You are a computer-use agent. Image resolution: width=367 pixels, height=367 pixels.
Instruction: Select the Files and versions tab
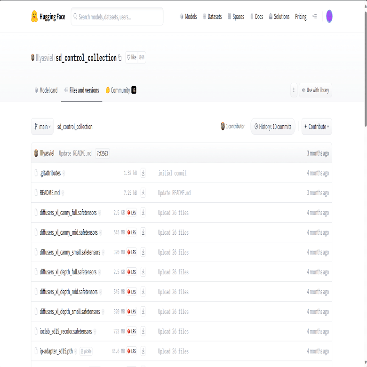[82, 90]
